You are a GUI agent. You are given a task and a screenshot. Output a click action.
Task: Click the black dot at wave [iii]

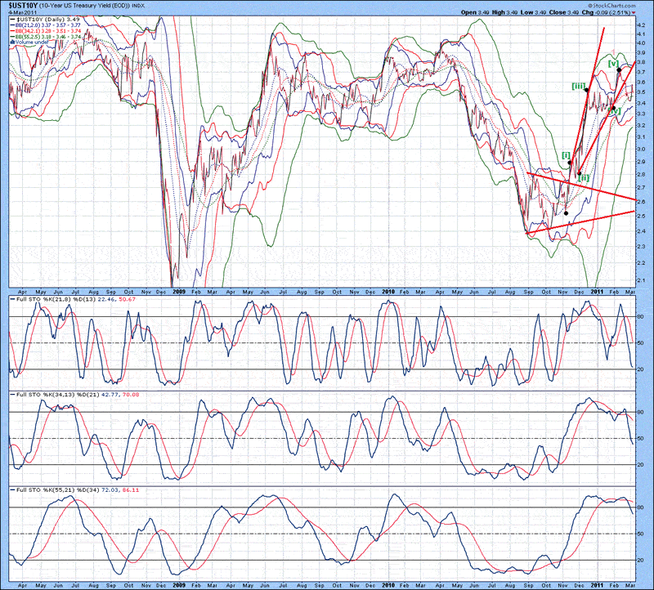[587, 90]
